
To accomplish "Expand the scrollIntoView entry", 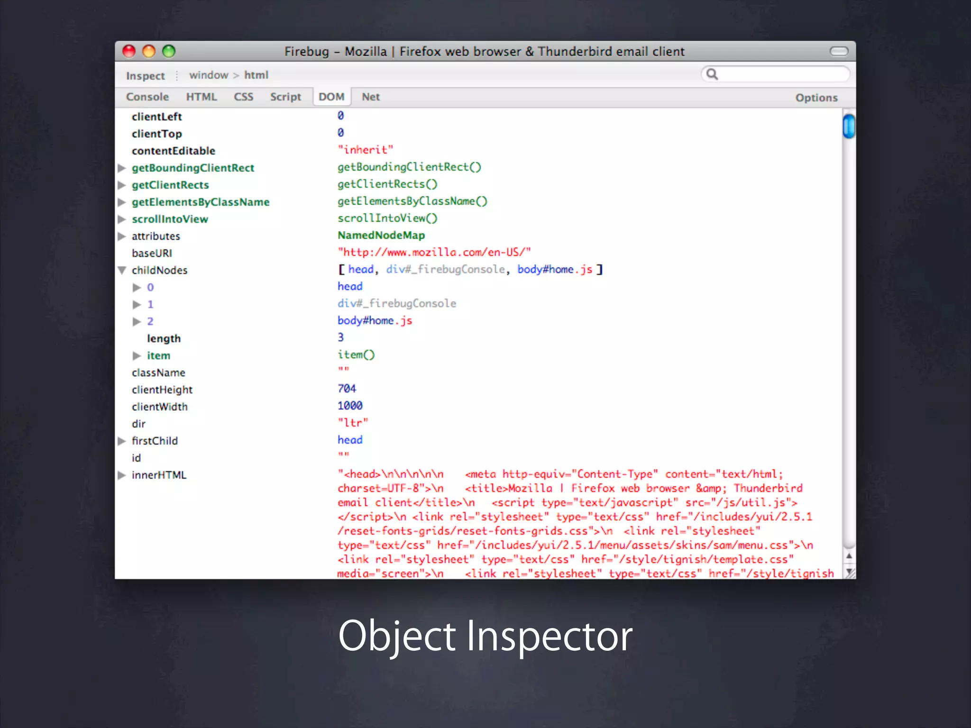I will click(122, 219).
